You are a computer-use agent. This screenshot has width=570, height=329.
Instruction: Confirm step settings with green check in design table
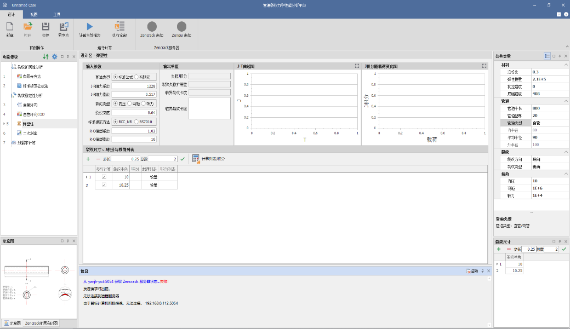[183, 159]
